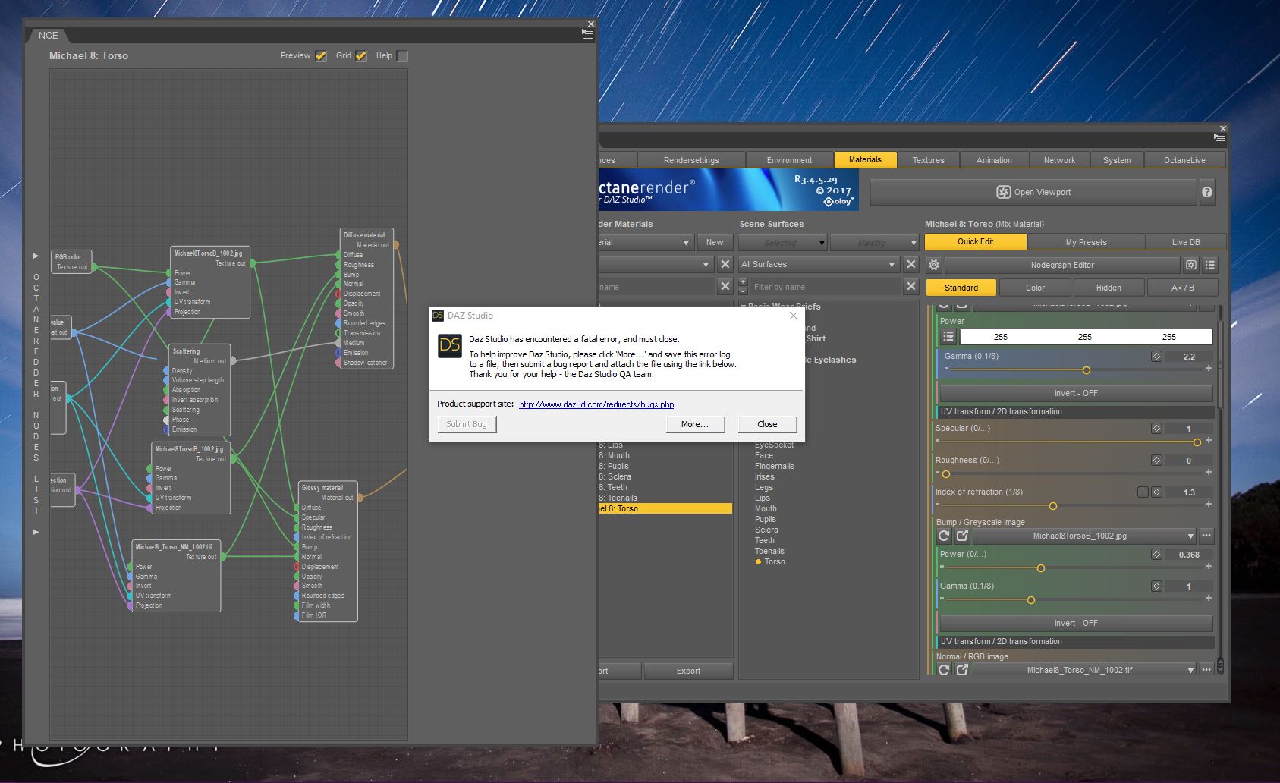
Task: Clear the All Surfaces filter with X
Action: click(x=911, y=264)
